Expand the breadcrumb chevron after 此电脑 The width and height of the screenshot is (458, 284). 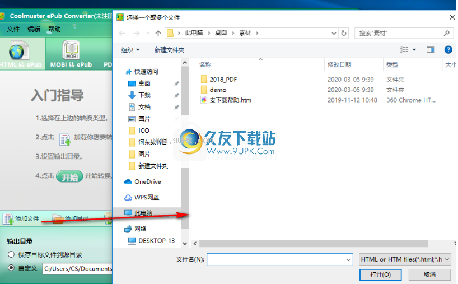coord(209,33)
